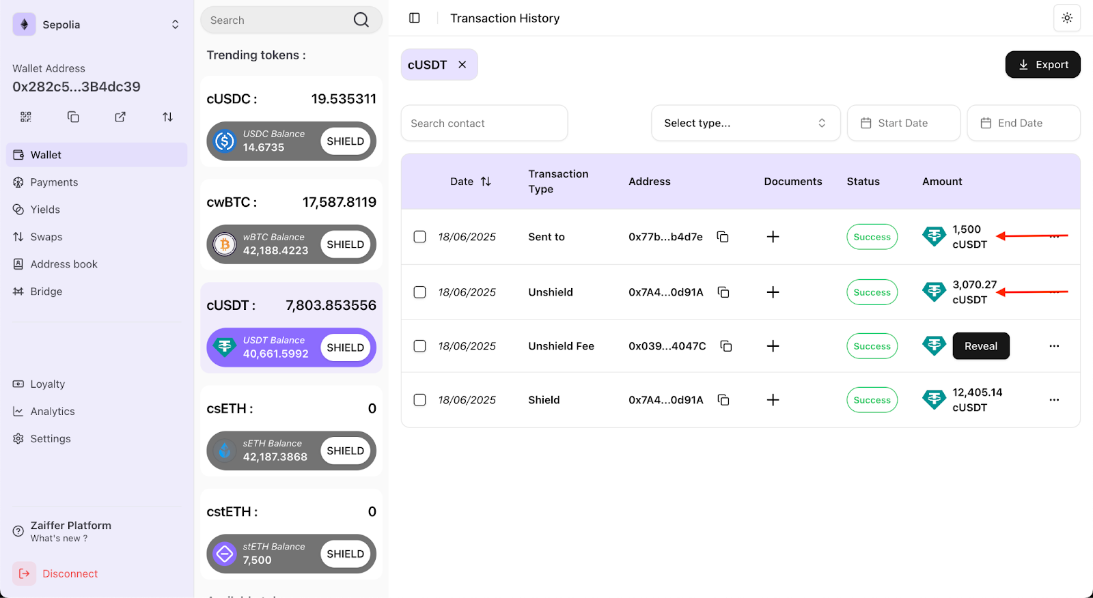
Task: Click the sETH coin icon
Action: click(x=225, y=451)
